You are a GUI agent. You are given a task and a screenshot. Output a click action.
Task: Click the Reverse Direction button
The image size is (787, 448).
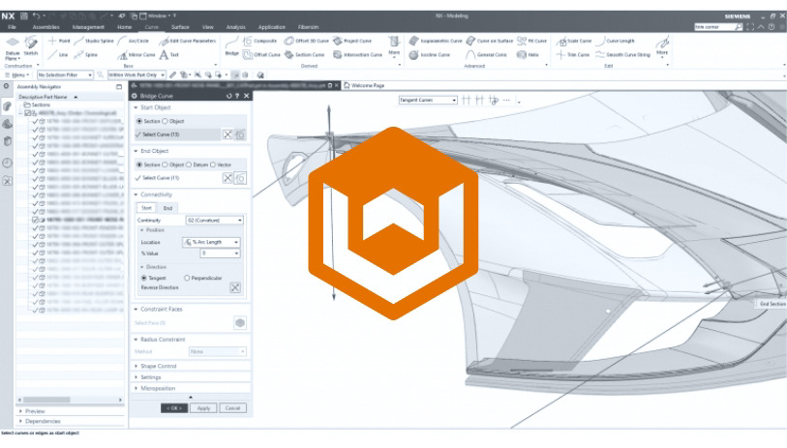pyautogui.click(x=235, y=288)
